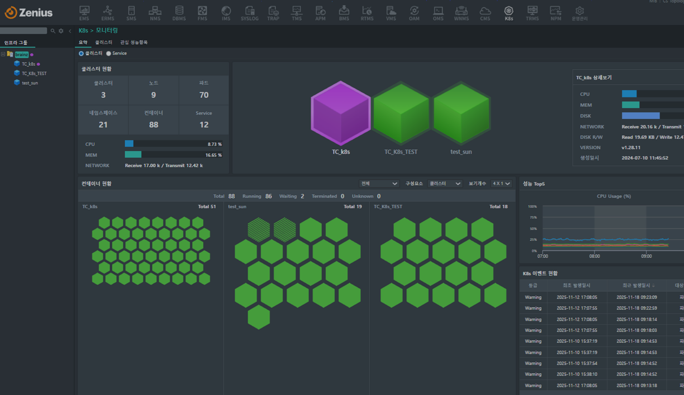
Task: Open the 구성요소 클러스터 dropdown
Action: tap(445, 184)
